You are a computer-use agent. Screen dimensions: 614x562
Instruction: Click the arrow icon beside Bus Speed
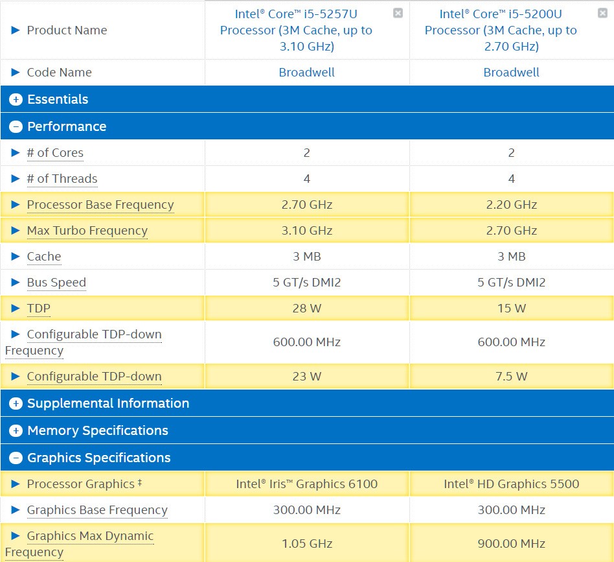point(16,283)
